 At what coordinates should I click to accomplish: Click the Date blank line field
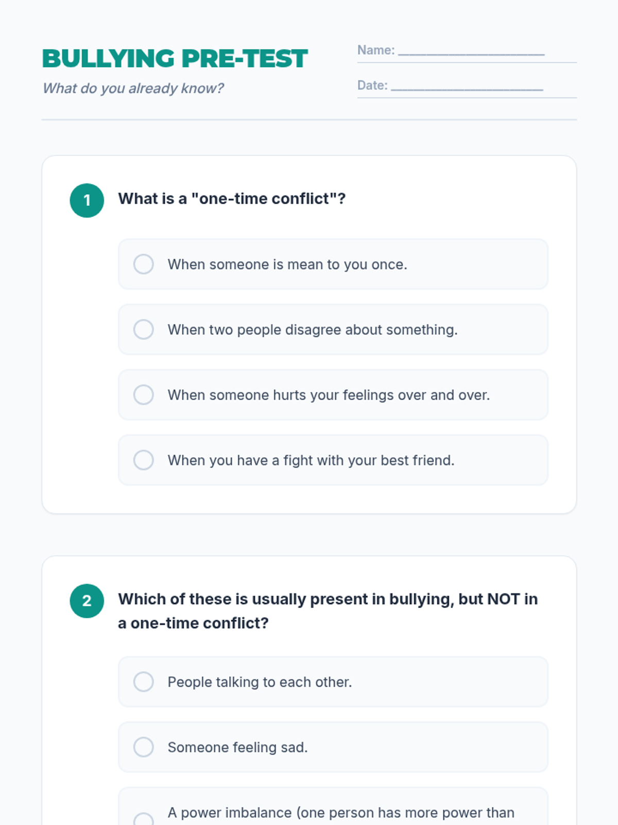[467, 86]
